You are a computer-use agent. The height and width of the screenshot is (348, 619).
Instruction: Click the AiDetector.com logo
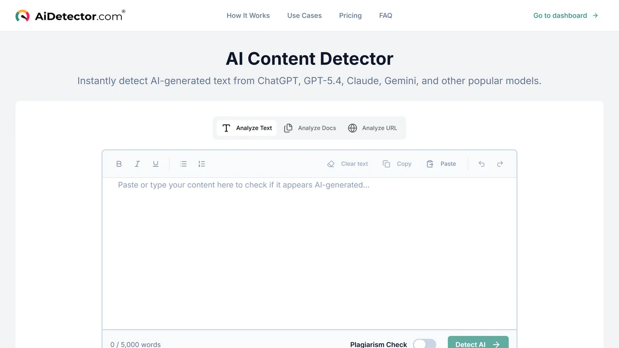click(x=70, y=15)
